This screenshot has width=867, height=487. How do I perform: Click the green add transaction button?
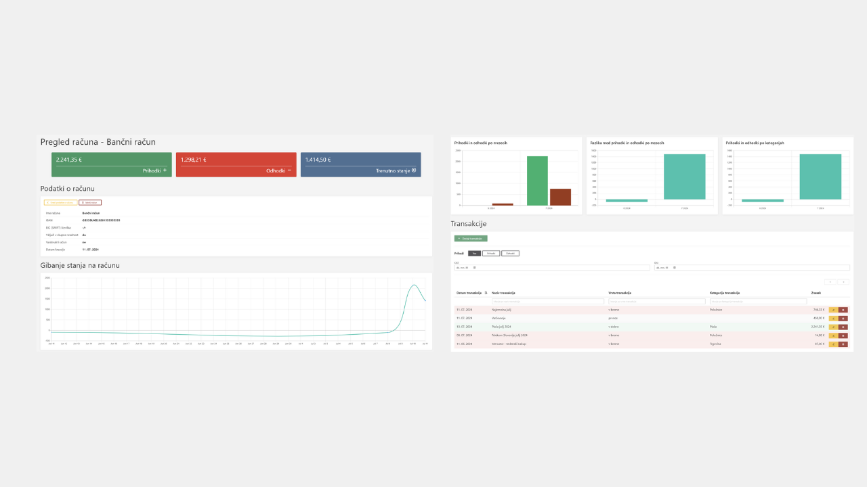pos(471,238)
